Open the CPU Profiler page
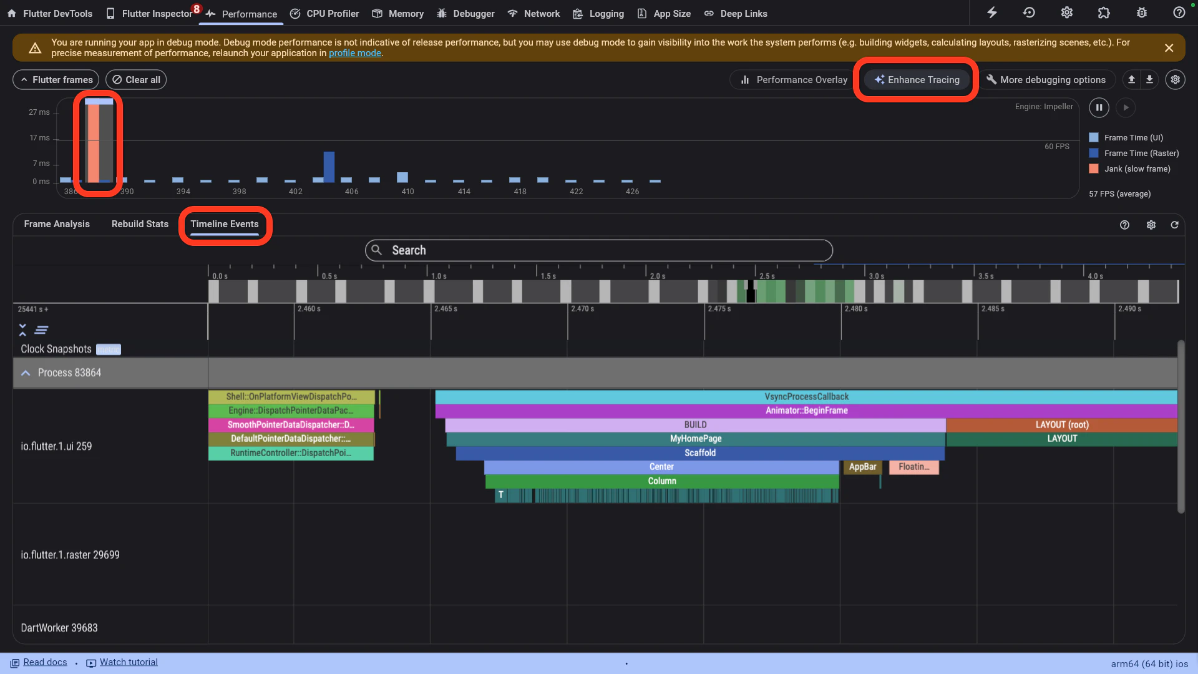 324,13
